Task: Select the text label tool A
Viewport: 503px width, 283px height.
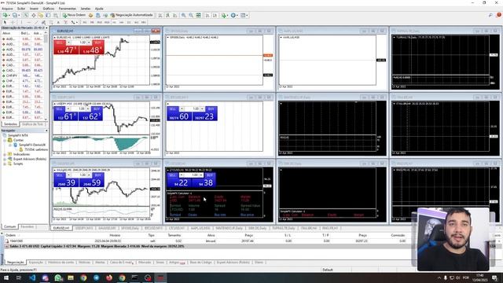Action: [58, 23]
